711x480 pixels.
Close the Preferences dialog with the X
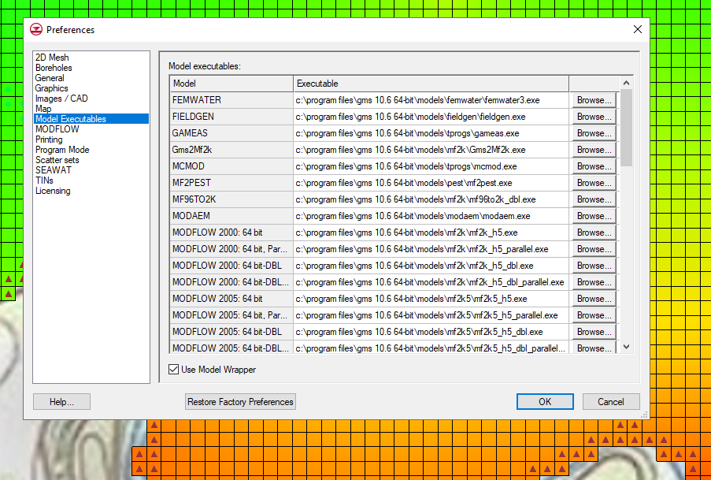(x=638, y=29)
